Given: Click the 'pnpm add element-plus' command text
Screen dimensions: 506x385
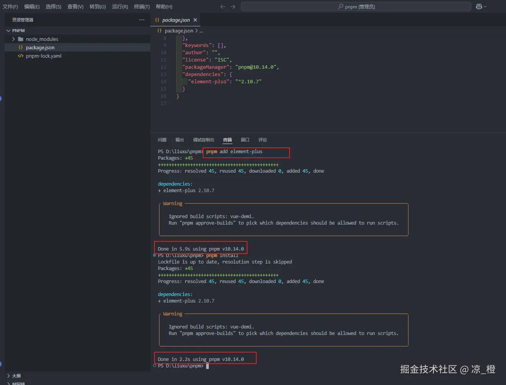Looking at the screenshot, I should tap(234, 152).
